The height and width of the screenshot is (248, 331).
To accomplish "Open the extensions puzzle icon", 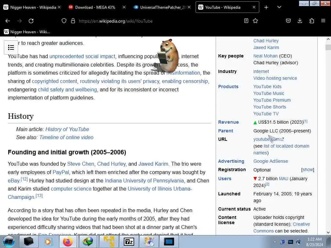I will pyautogui.click(x=312, y=21).
